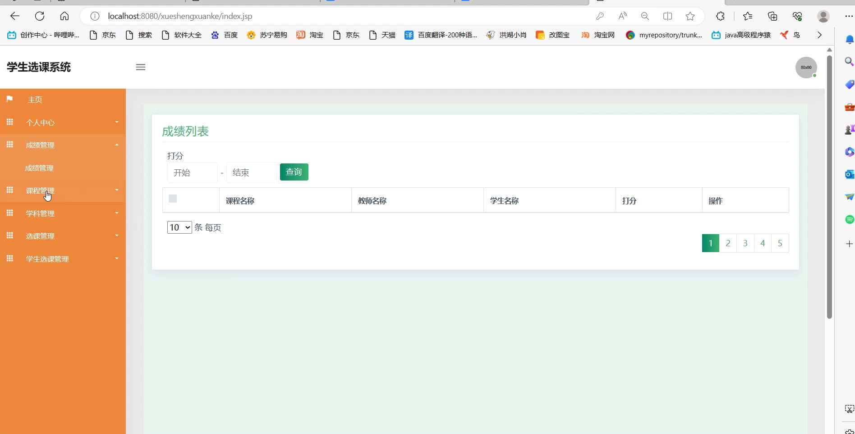Image resolution: width=855 pixels, height=434 pixels.
Task: Expand the 学科管理 dropdown arrow
Action: [117, 213]
